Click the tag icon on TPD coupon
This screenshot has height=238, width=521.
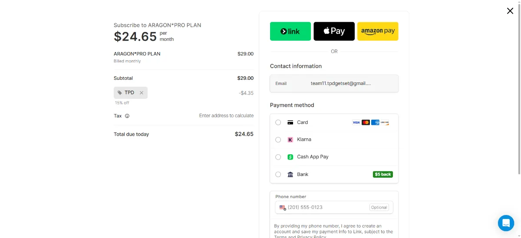click(120, 93)
